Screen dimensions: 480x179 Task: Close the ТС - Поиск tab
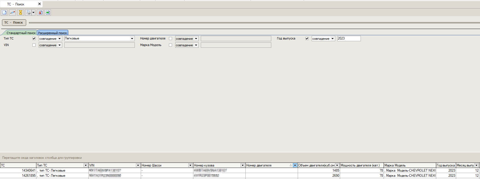[x=40, y=4]
